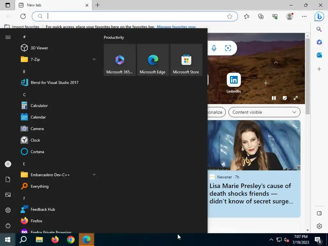Open File Explorer from the taskbar
Screen dimensions: 328x246
pos(39,240)
